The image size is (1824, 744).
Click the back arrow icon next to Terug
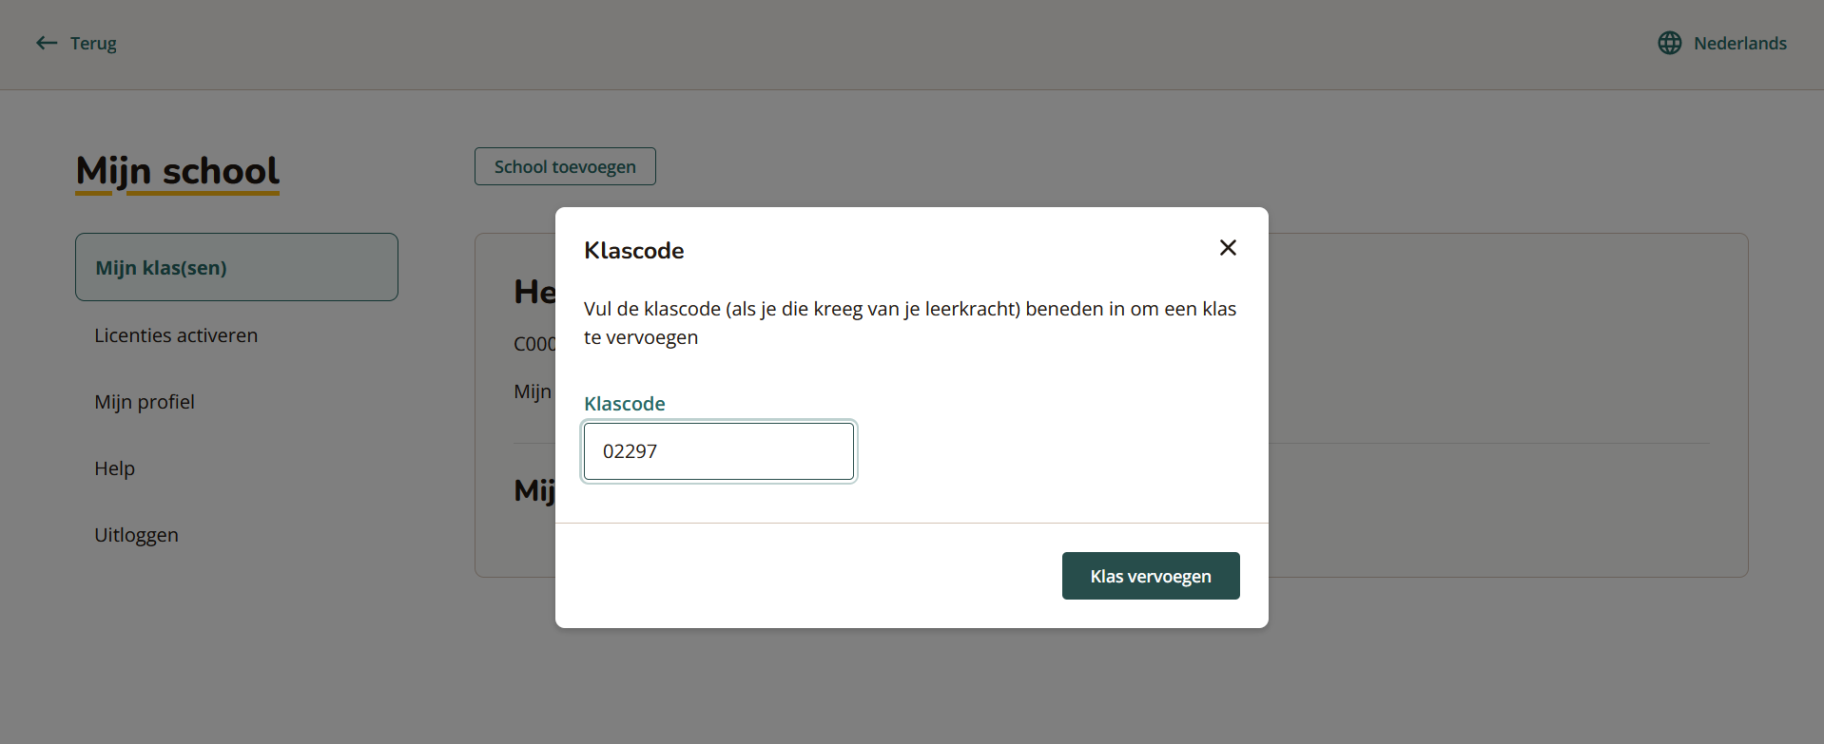tap(46, 43)
